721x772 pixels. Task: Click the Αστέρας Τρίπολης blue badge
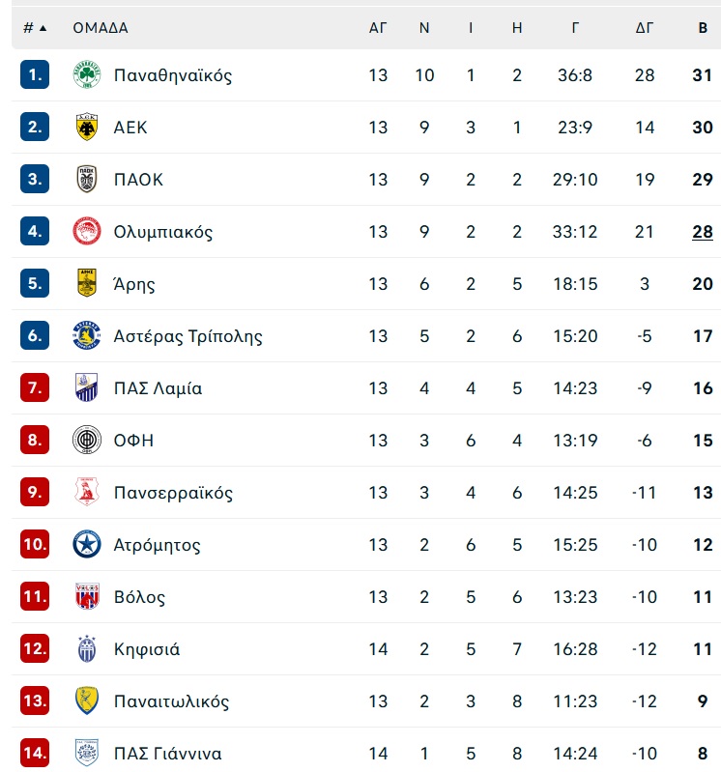[87, 336]
